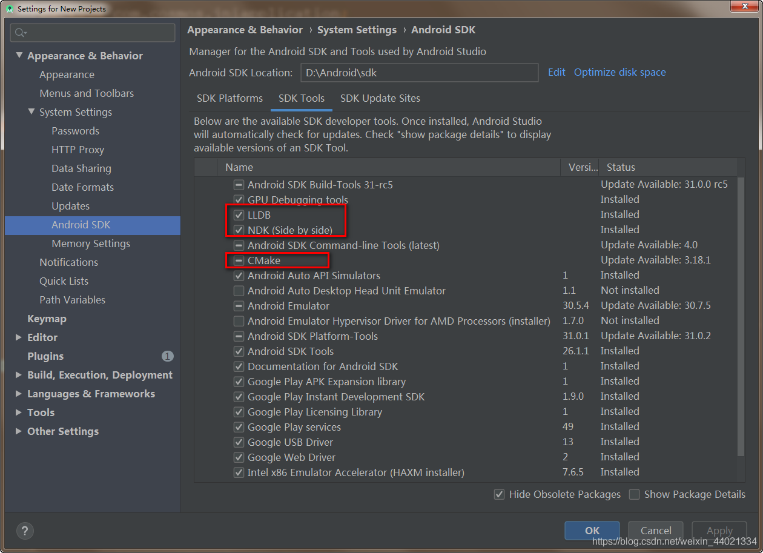Toggle Android SDK Platform-Tools checkbox

[239, 336]
